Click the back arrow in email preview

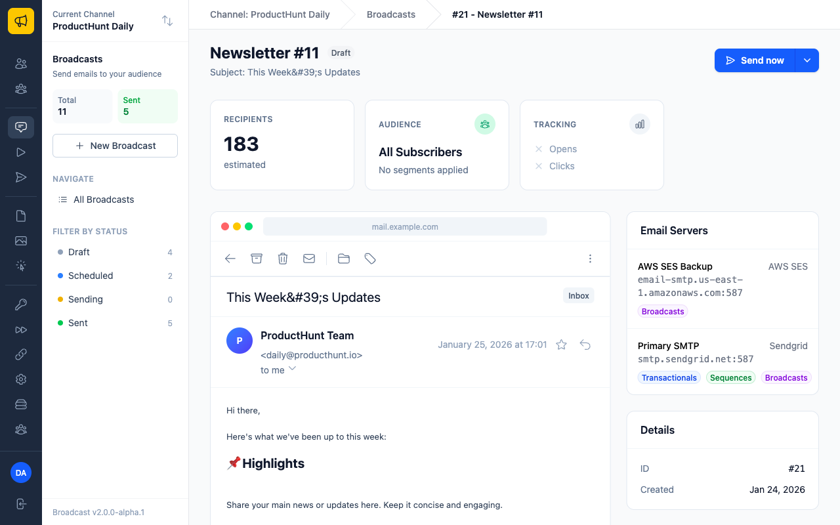(230, 259)
